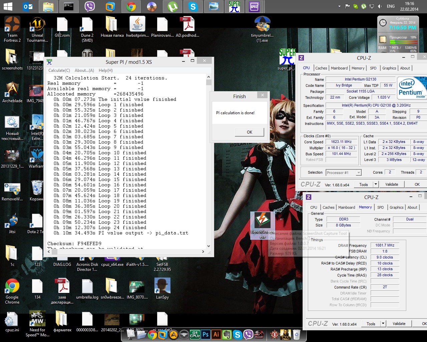This screenshot has height=342, width=427.
Task: Open Illustrator from the bottom dock
Action: pos(216,334)
